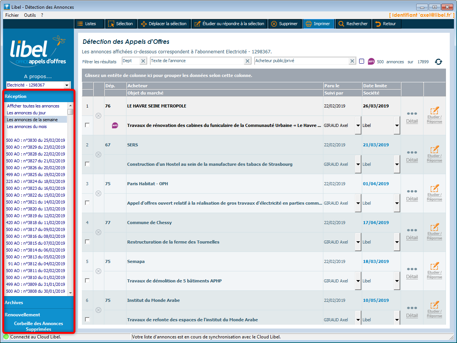Print with the Imprimer button
457x343 pixels.
pyautogui.click(x=318, y=24)
